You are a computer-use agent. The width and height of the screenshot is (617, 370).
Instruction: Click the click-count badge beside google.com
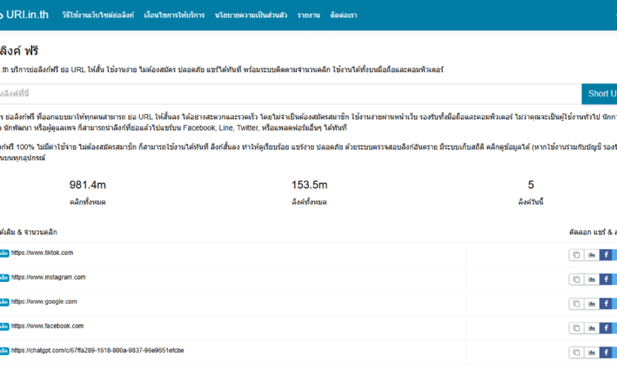click(5, 302)
